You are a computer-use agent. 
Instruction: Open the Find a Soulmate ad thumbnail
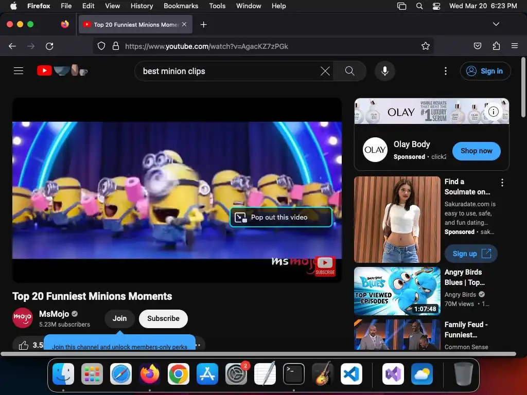coord(397,219)
